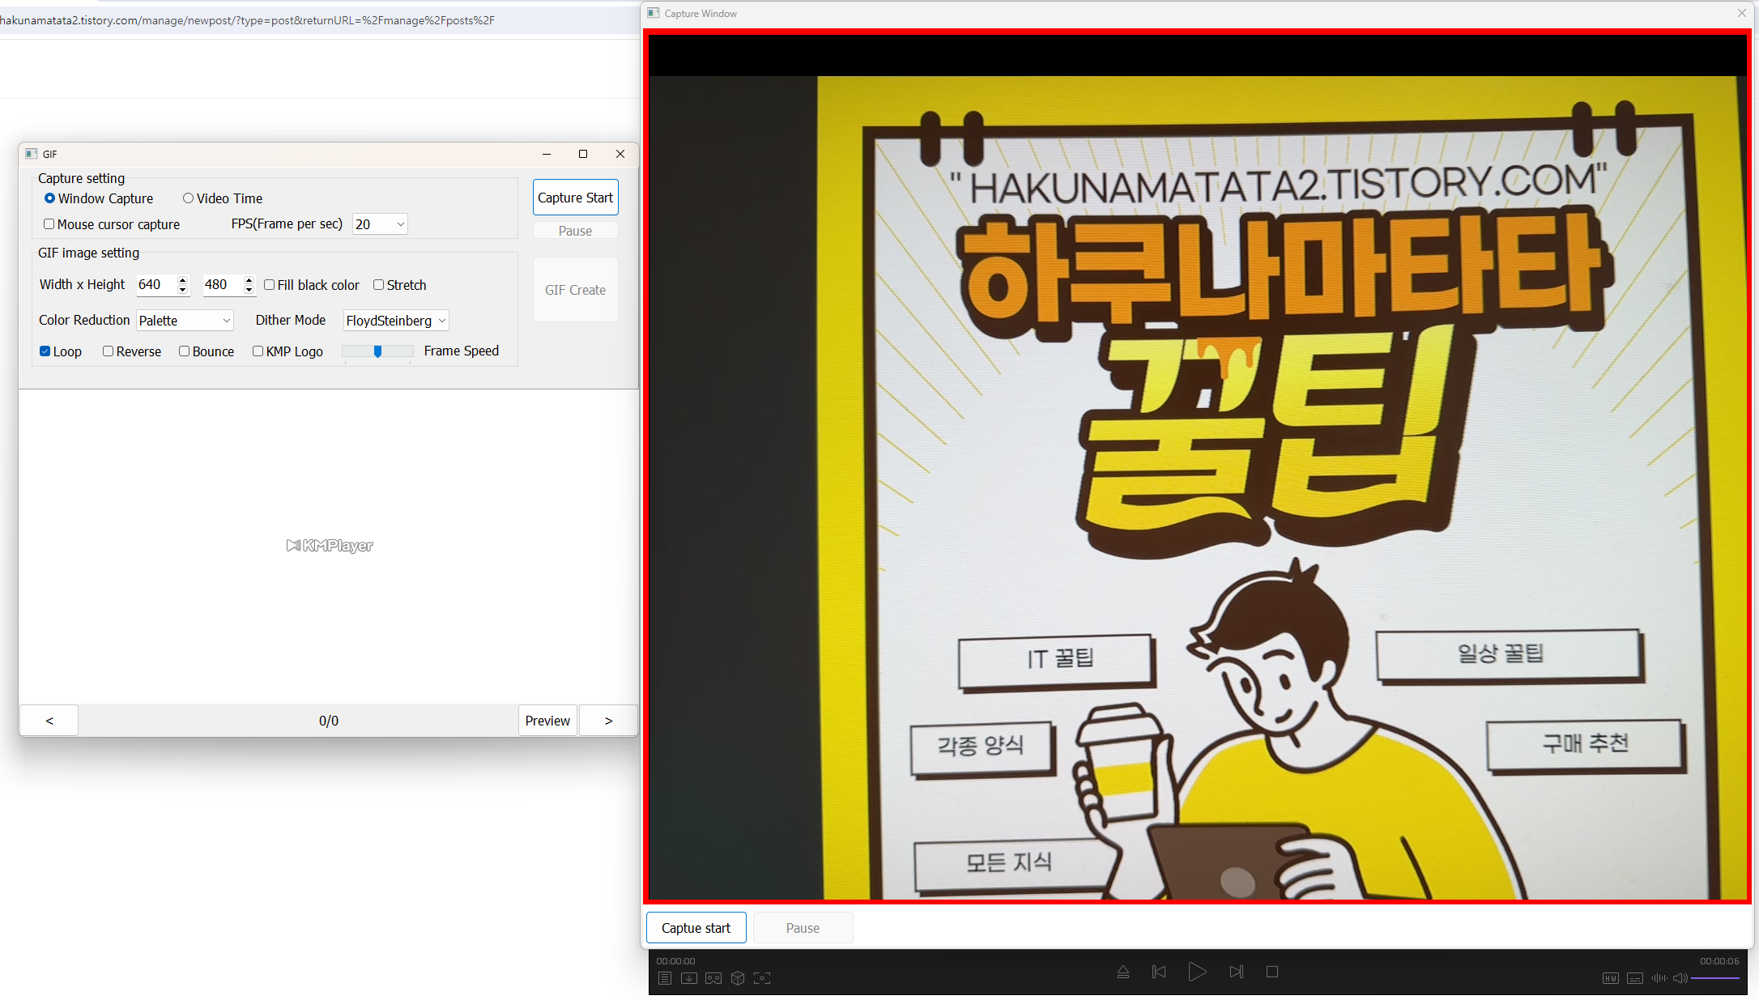Expand the Color Reduction Palette dropdown

point(185,321)
